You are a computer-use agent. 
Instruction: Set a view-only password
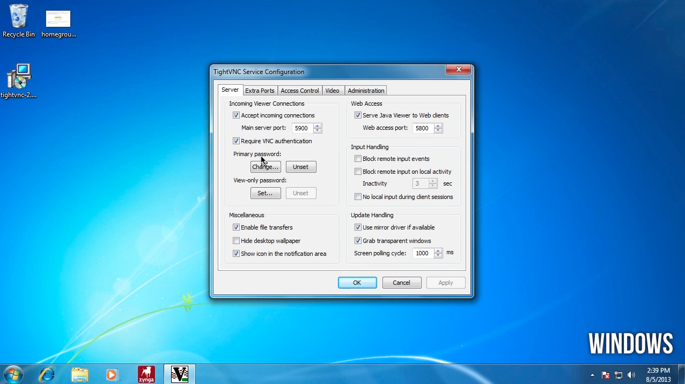266,193
